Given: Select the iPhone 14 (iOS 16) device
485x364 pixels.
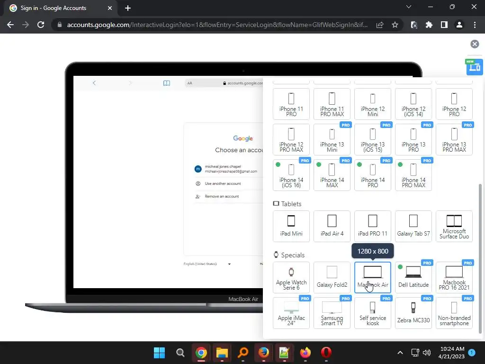Looking at the screenshot, I should pyautogui.click(x=291, y=175).
